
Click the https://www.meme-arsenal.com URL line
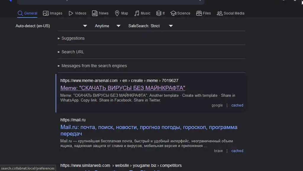[x=119, y=80]
